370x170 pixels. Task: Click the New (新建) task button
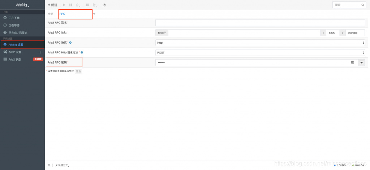coord(52,5)
